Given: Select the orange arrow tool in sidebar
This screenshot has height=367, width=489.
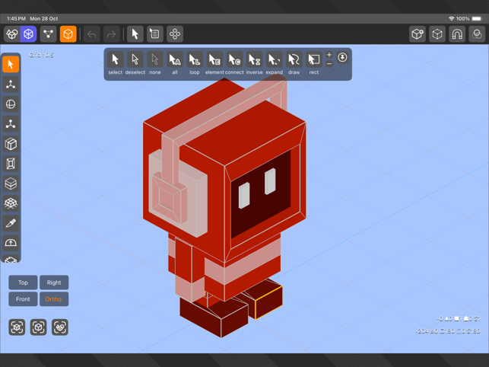Looking at the screenshot, I should 11,65.
